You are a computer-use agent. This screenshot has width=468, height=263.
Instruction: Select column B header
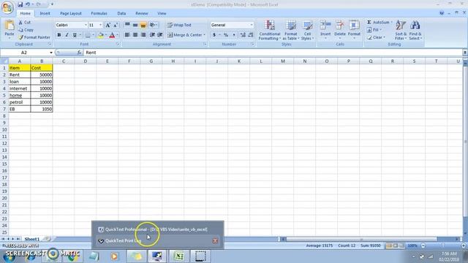tap(42, 61)
